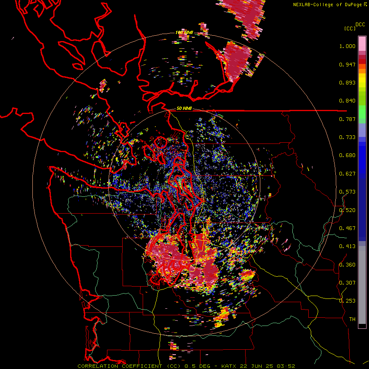Screen dimensions: 369x369
Task: Select the 0.733 scale value
Action: (347, 137)
